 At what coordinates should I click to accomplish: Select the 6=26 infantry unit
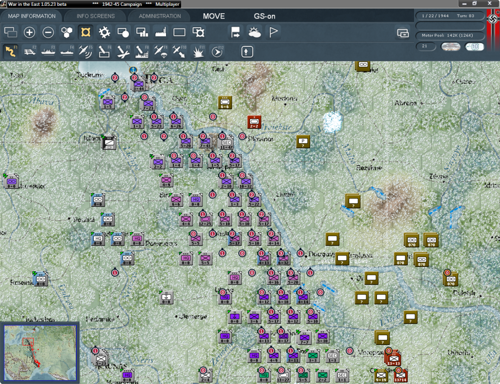coord(176,121)
